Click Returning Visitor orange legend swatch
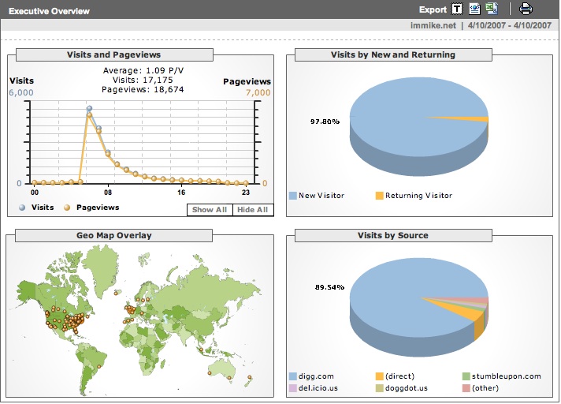The width and height of the screenshot is (561, 404). click(x=379, y=196)
